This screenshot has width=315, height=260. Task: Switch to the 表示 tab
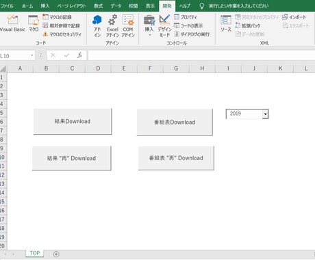150,6
